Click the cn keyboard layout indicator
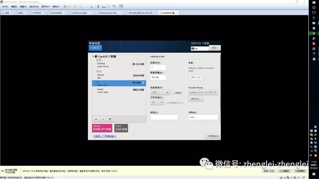319x179 pixels. [x=200, y=49]
